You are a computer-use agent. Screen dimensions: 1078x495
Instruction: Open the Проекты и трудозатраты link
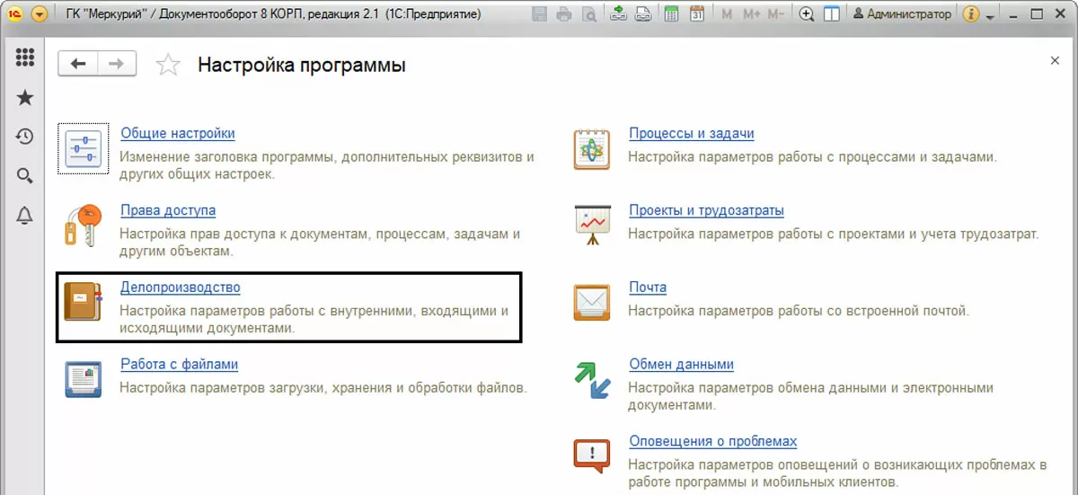(707, 211)
